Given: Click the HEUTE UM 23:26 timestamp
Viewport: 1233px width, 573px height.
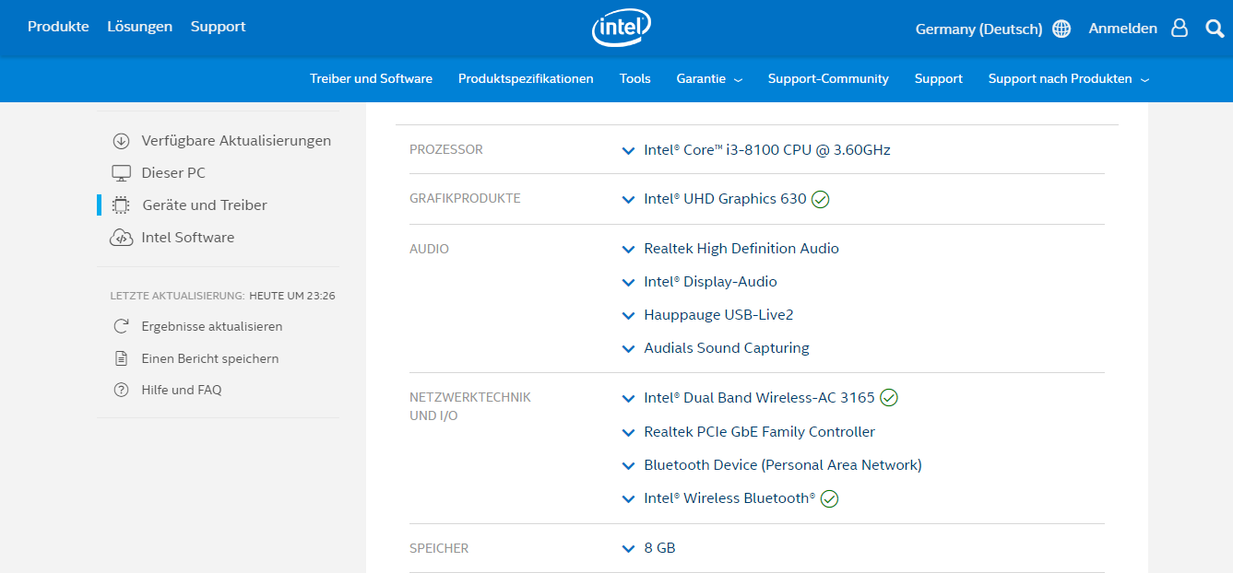Looking at the screenshot, I should [x=292, y=297].
